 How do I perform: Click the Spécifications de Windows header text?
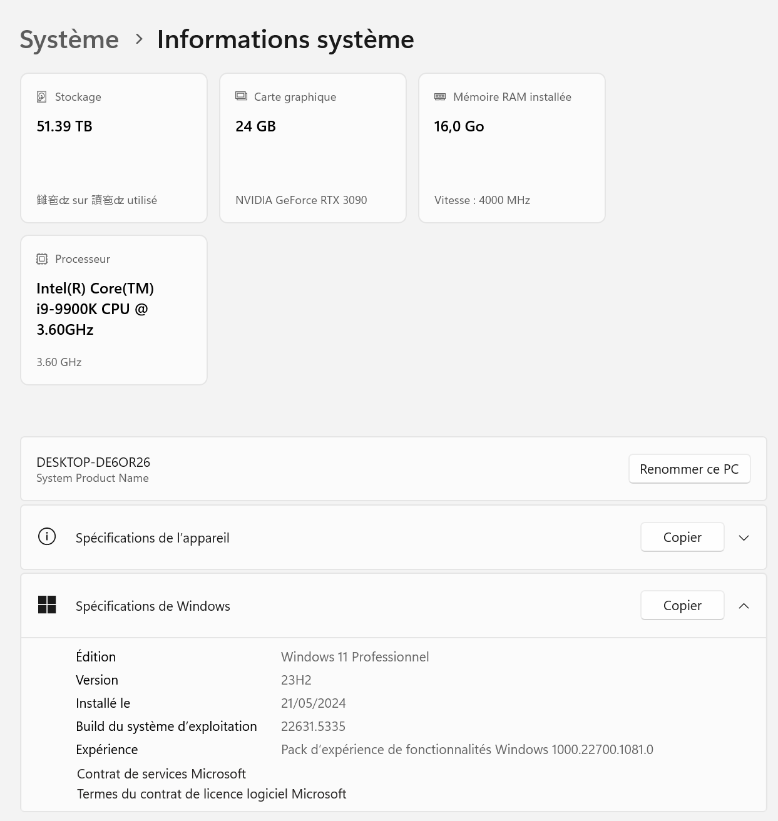(x=153, y=606)
